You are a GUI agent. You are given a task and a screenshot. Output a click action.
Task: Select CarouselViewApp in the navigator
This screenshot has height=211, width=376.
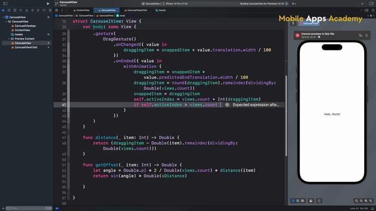25,26
